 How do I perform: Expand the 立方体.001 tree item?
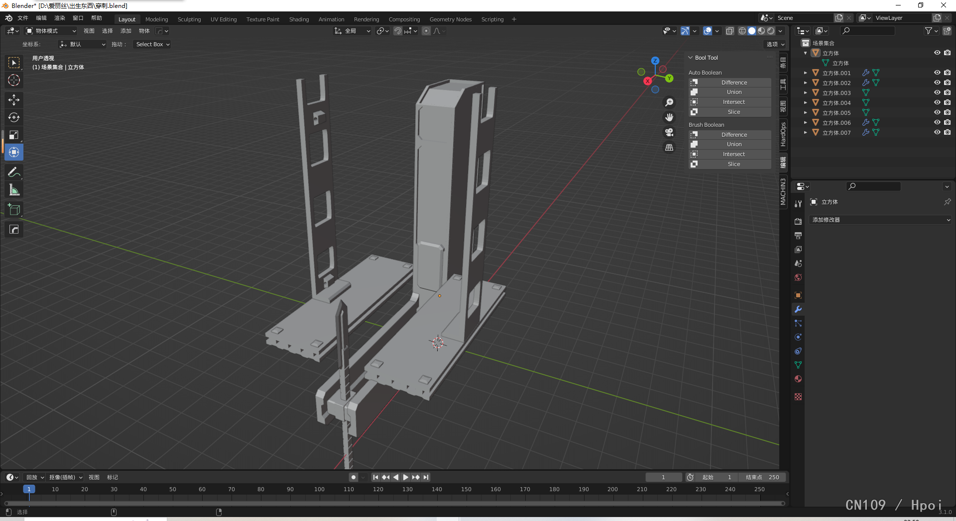point(805,73)
